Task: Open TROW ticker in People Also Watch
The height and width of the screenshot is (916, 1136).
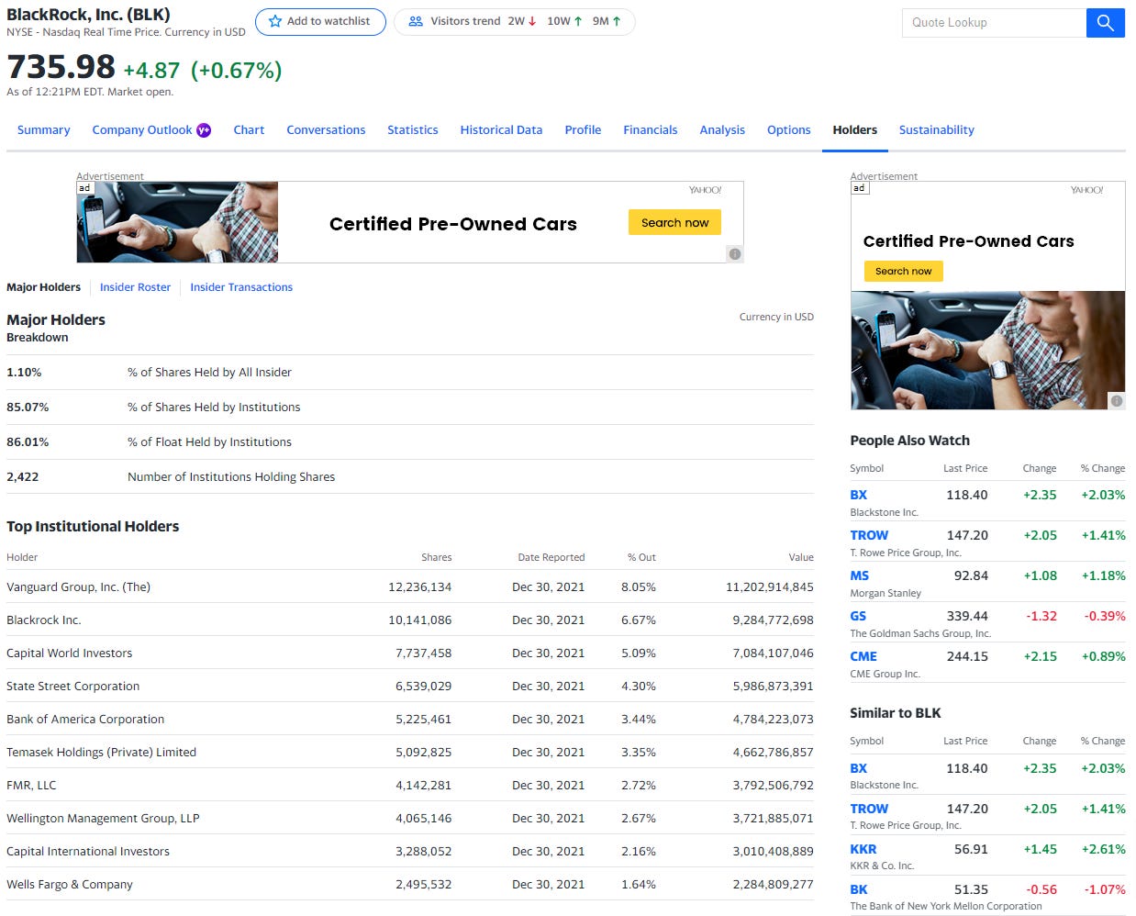Action: coord(869,535)
